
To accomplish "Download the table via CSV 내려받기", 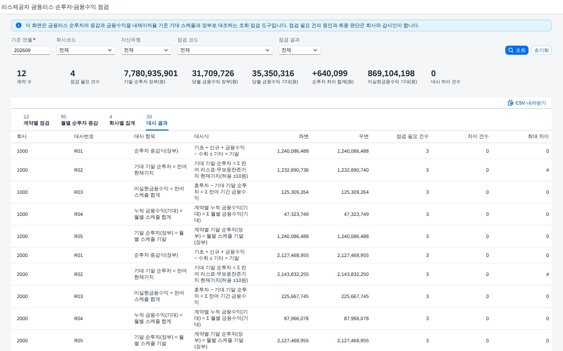I will tap(527, 103).
